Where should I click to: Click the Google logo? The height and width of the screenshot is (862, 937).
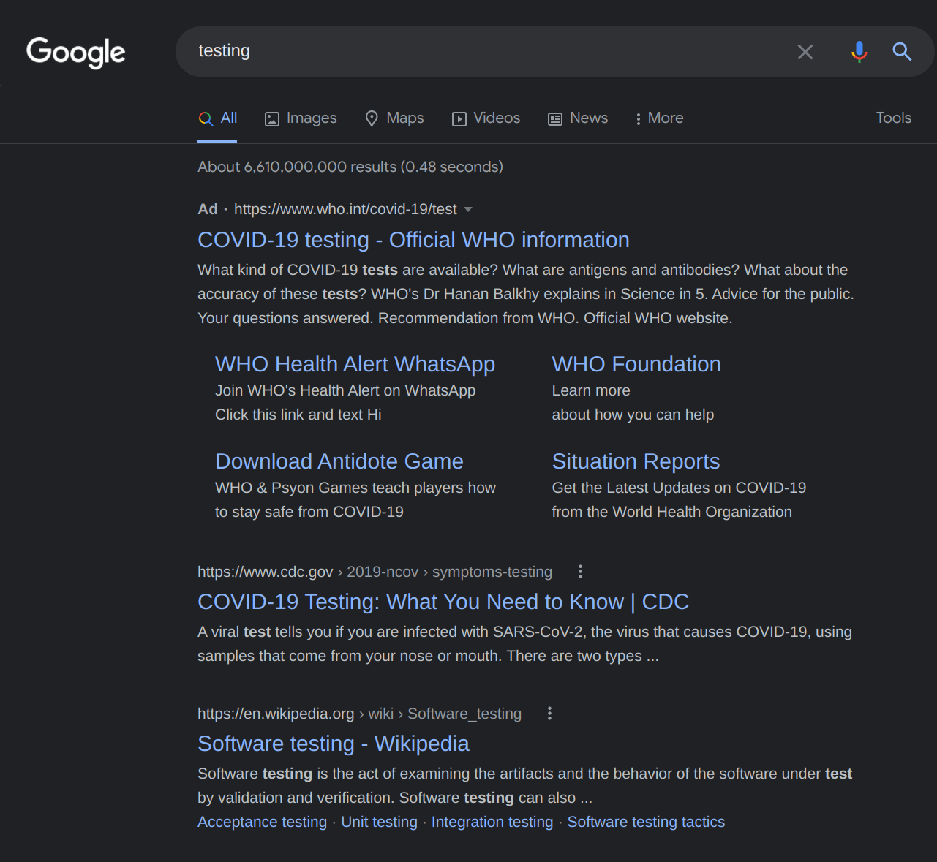point(76,52)
